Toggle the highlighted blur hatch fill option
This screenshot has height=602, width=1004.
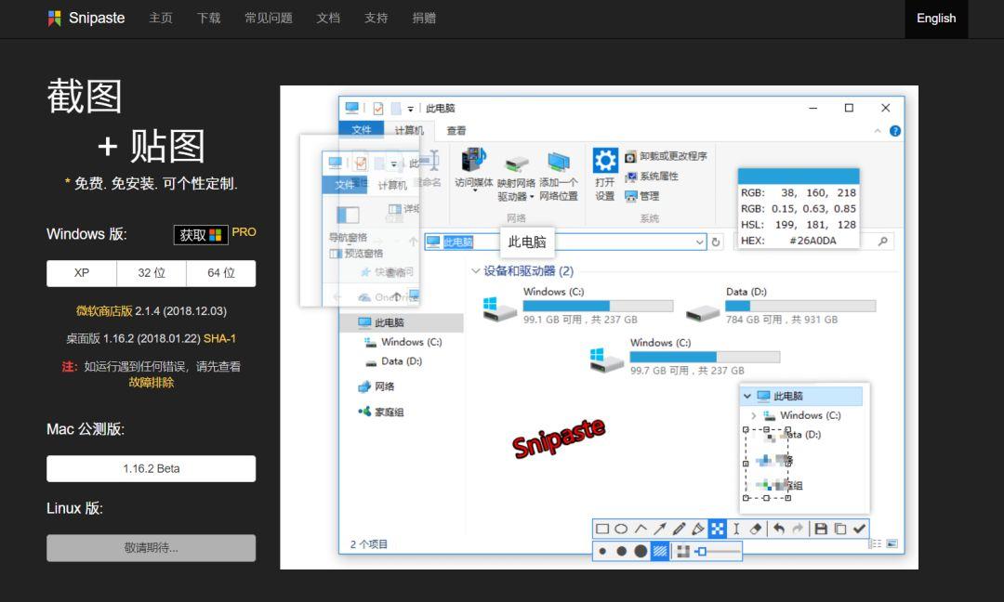(x=660, y=551)
